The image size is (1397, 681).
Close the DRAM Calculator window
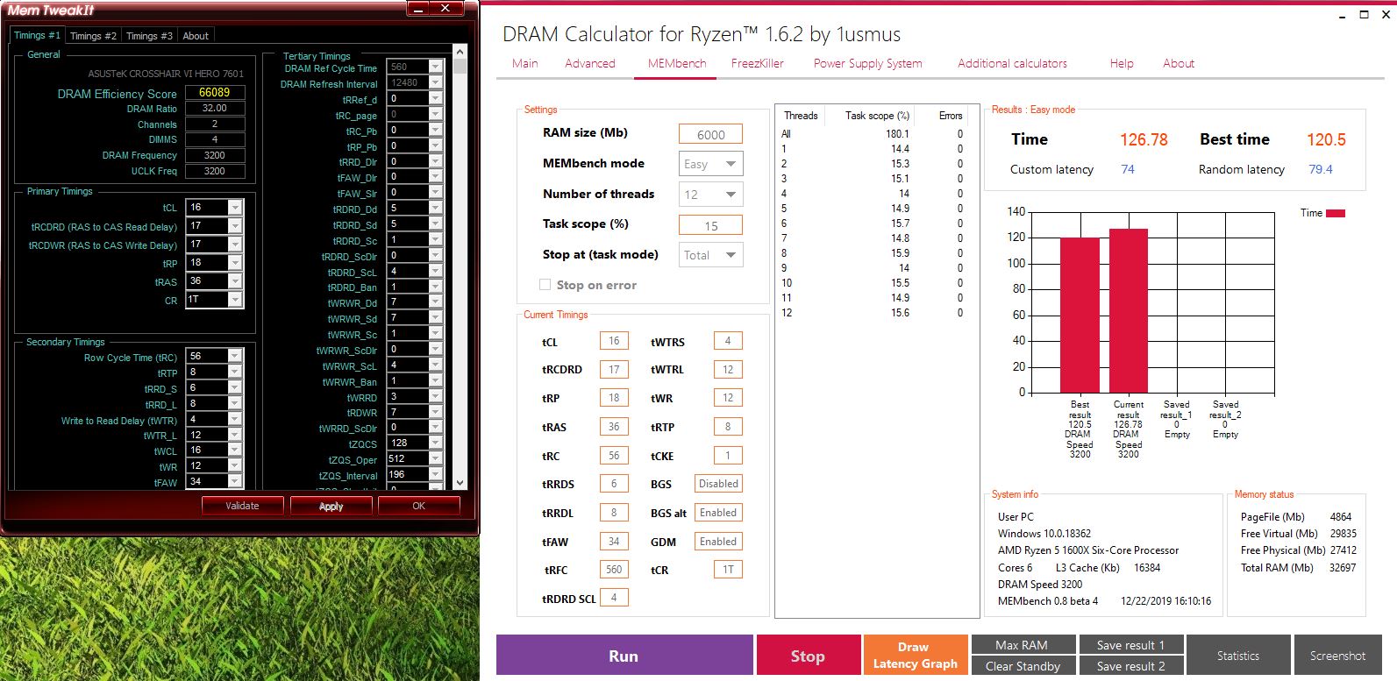click(x=1386, y=15)
